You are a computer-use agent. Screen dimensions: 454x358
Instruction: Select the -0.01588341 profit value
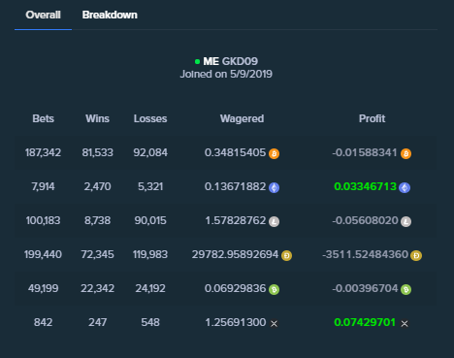(365, 152)
